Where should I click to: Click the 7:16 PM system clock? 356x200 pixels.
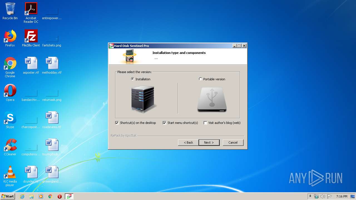pos(342,196)
